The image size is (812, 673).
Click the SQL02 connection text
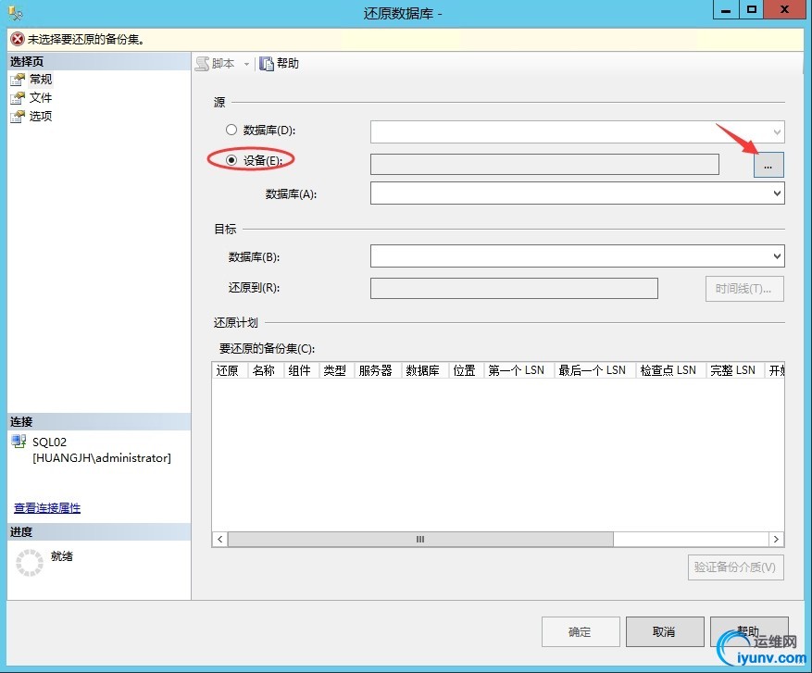50,442
